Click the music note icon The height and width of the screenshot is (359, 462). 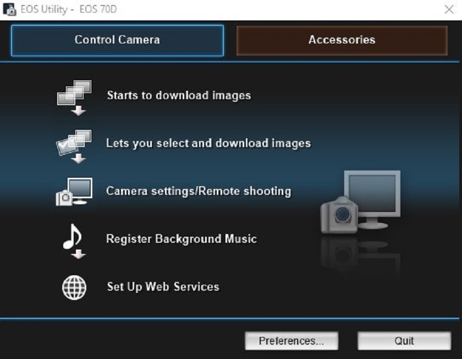click(x=74, y=241)
